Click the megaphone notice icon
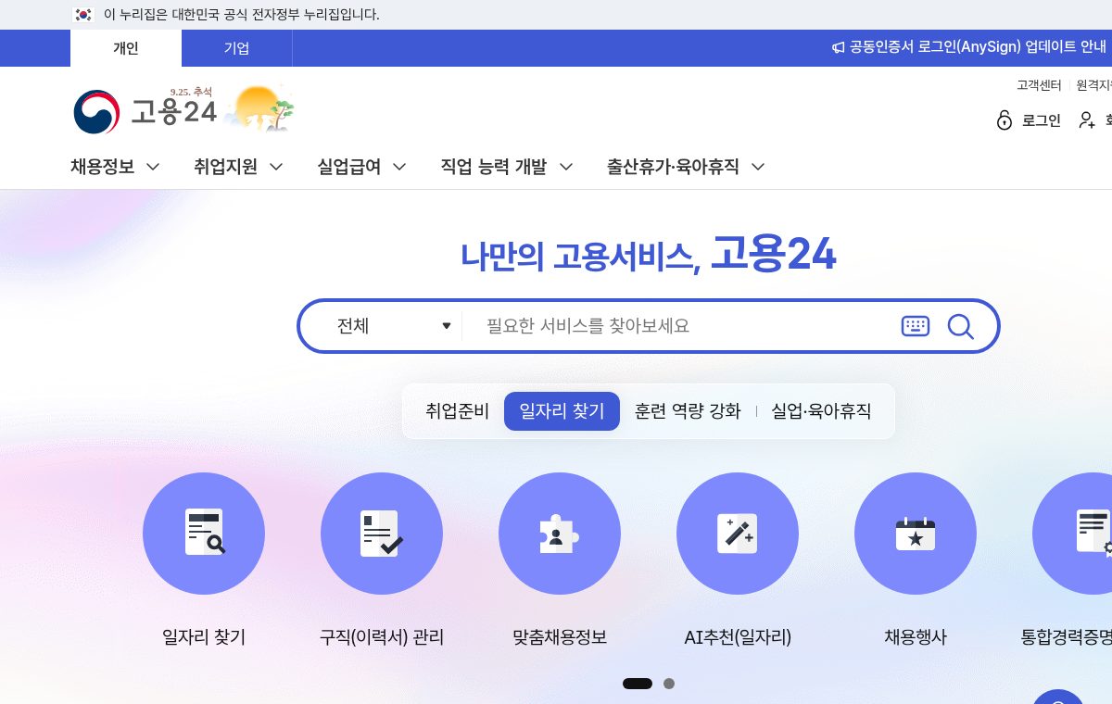1112x704 pixels. click(x=838, y=47)
